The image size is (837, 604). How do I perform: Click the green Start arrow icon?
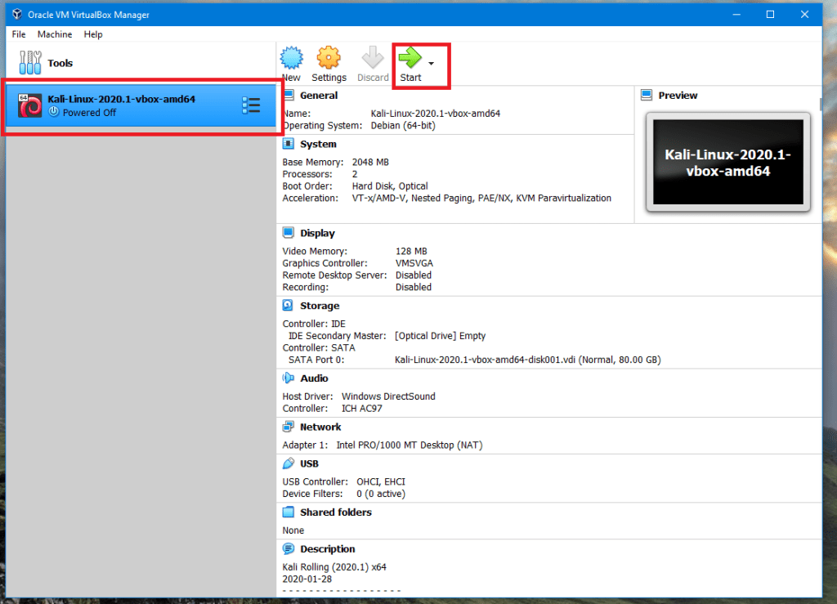pos(410,58)
